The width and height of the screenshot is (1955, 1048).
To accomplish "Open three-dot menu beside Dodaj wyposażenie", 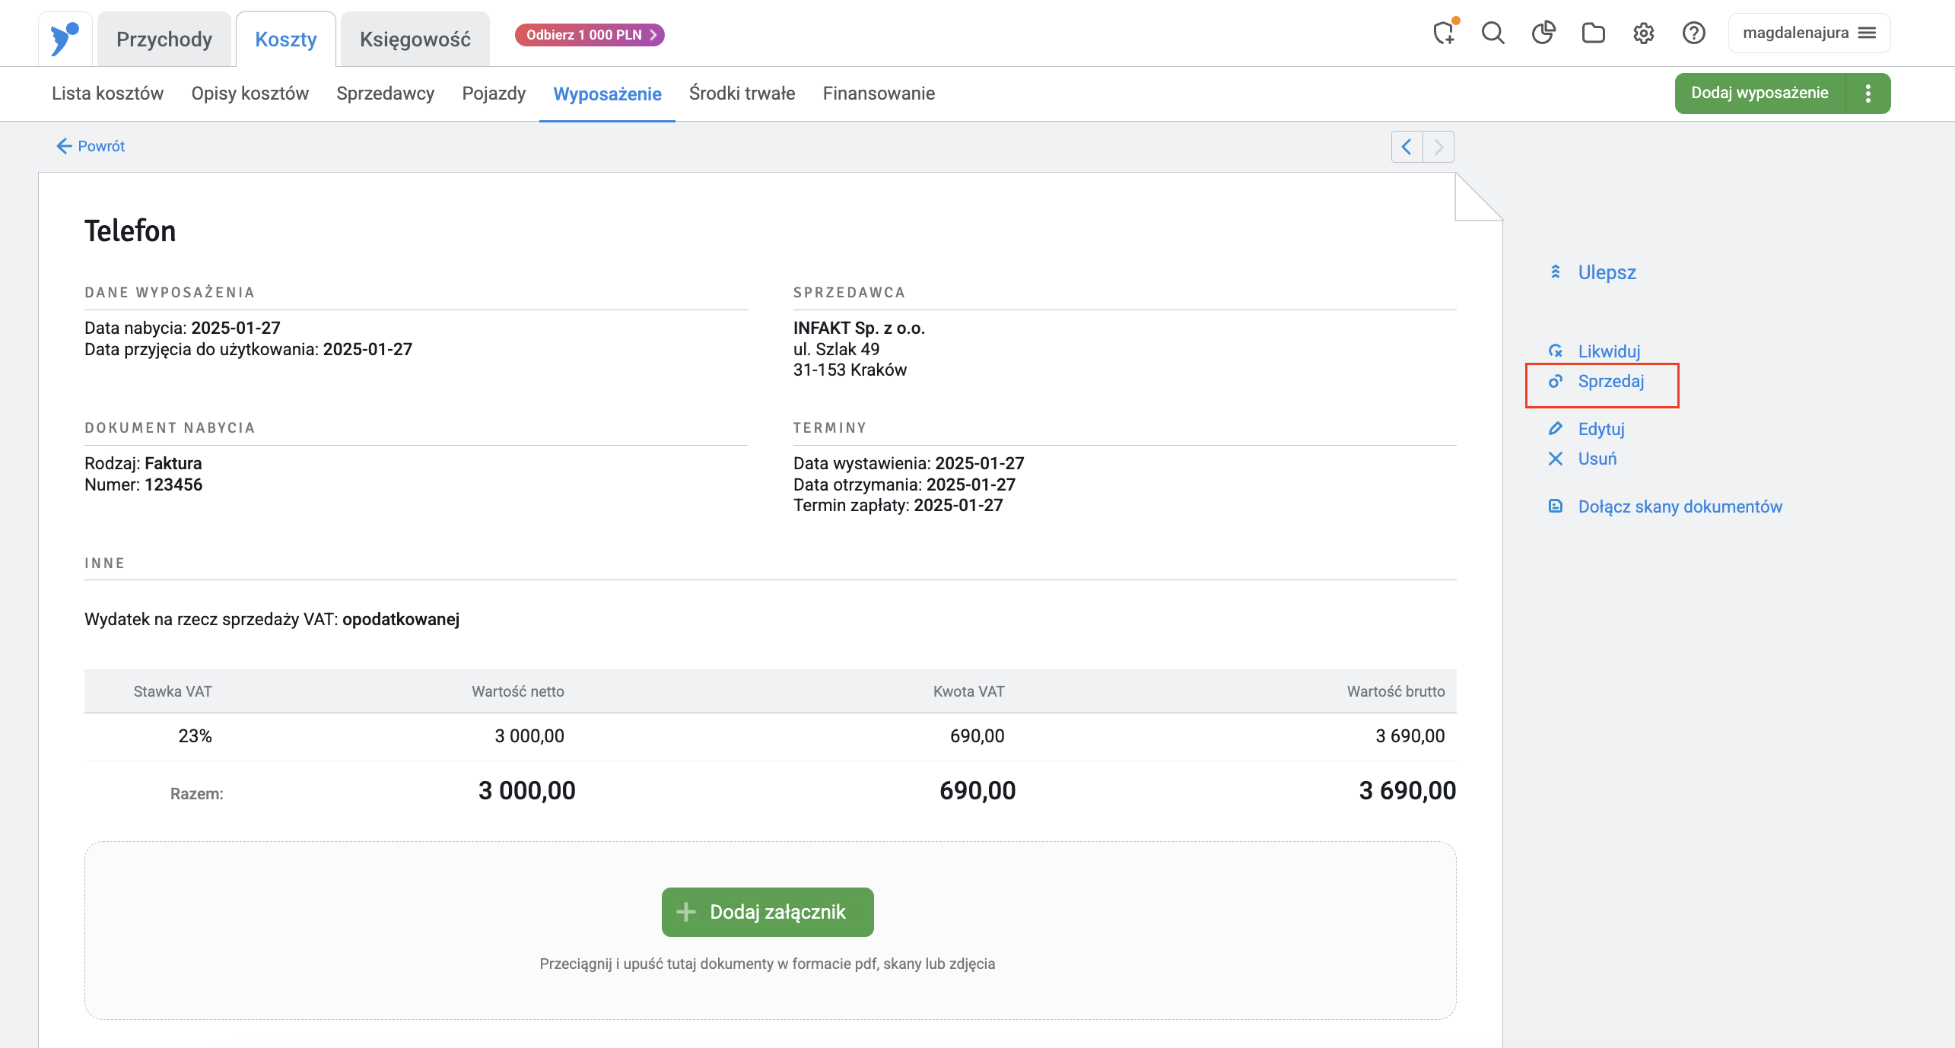I will pos(1868,94).
